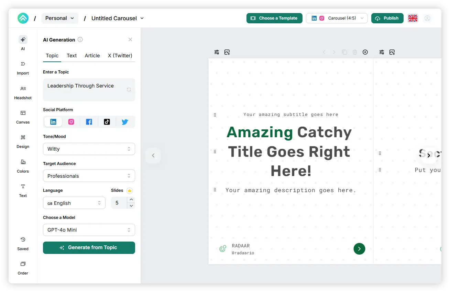Open Saved carousels in sidebar
450x292 pixels.
(x=23, y=243)
